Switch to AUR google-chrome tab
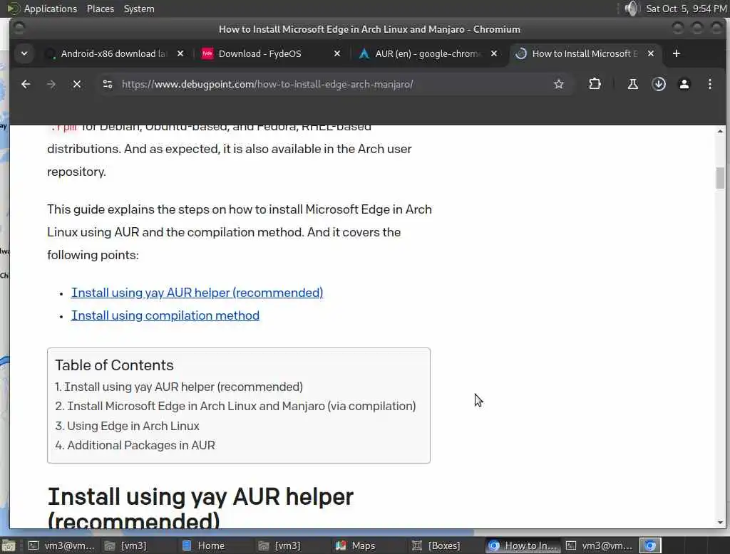This screenshot has width=730, height=554. [x=428, y=53]
